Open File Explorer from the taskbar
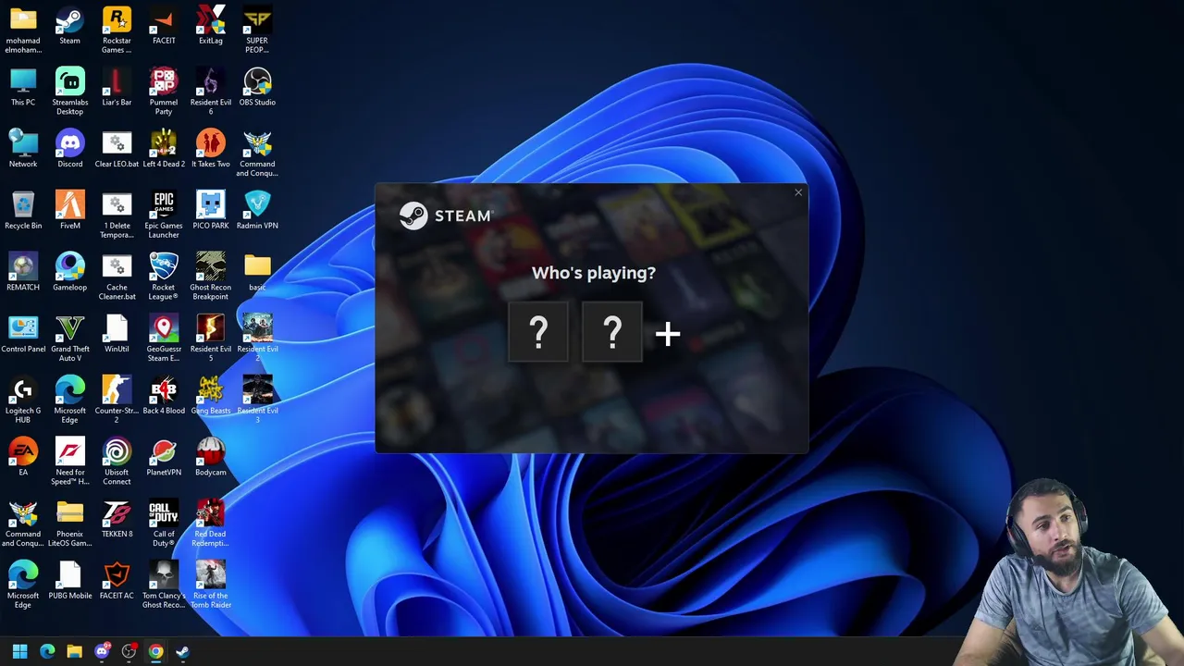The width and height of the screenshot is (1184, 666). 74,651
